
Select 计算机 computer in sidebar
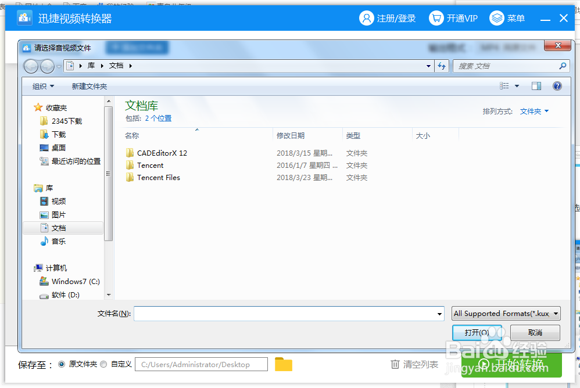click(x=51, y=268)
